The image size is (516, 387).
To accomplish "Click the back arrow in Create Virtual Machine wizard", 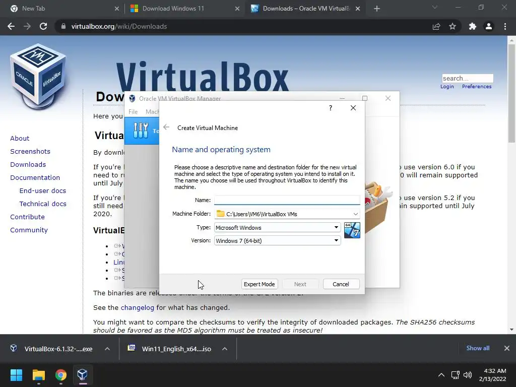I will pyautogui.click(x=166, y=127).
